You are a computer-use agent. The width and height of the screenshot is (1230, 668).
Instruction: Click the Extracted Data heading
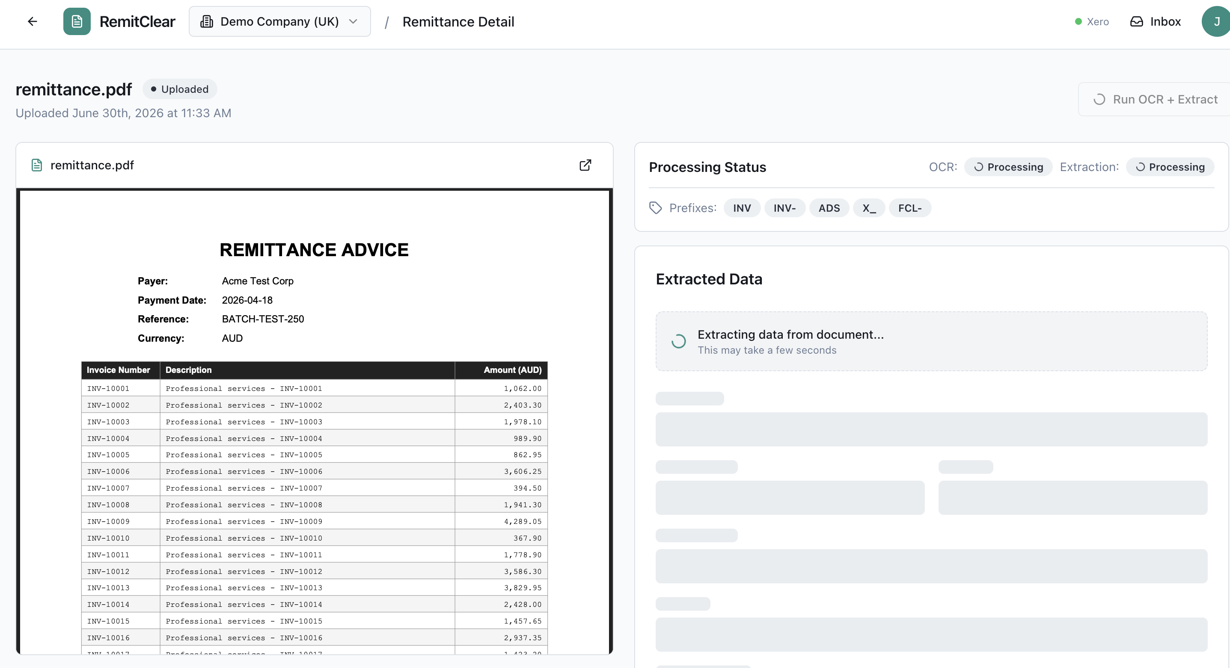(709, 279)
